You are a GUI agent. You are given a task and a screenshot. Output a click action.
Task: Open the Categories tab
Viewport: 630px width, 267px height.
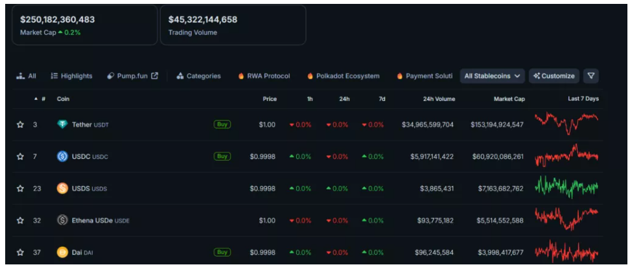(x=198, y=76)
